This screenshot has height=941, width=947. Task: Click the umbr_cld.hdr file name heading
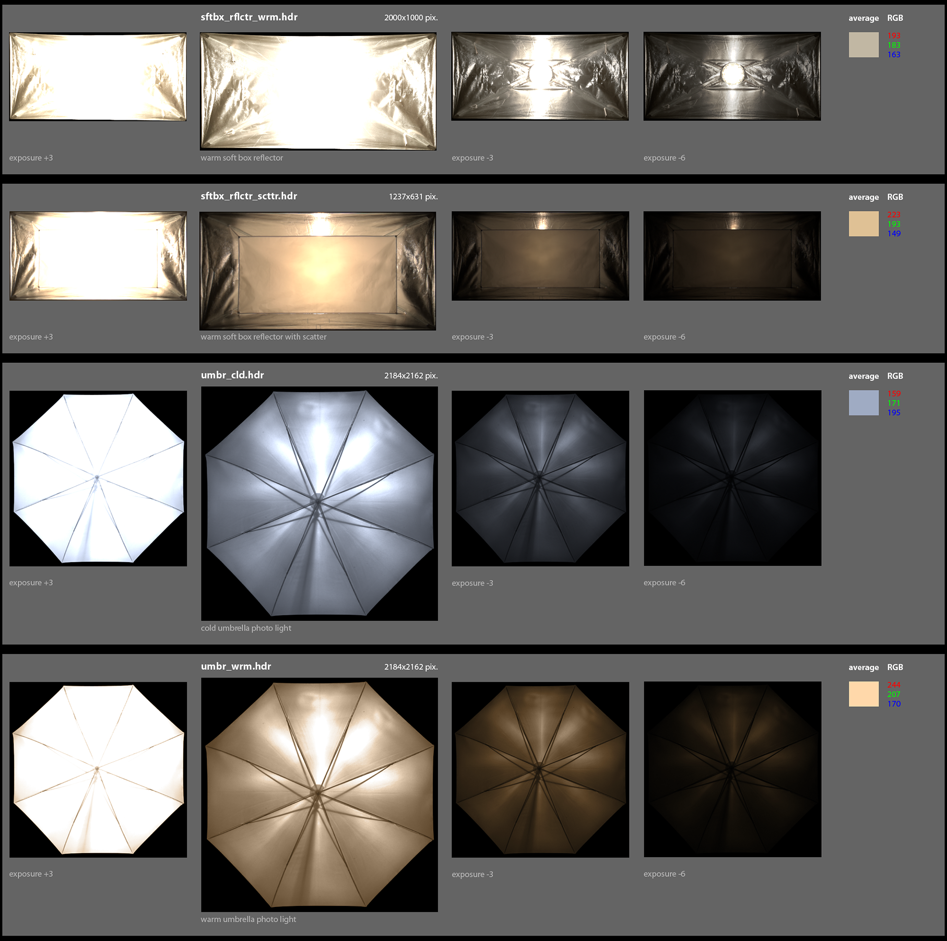[x=232, y=375]
